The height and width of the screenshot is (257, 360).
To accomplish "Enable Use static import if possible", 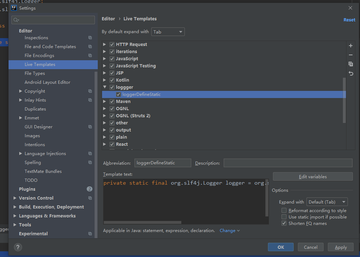I will pyautogui.click(x=284, y=217).
